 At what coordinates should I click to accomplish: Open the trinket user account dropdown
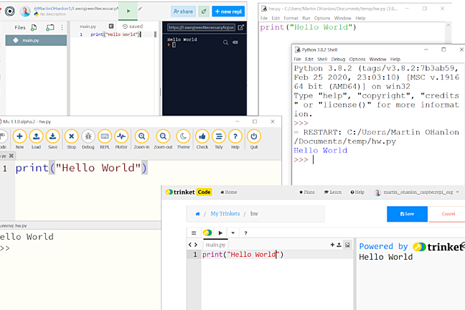click(416, 192)
